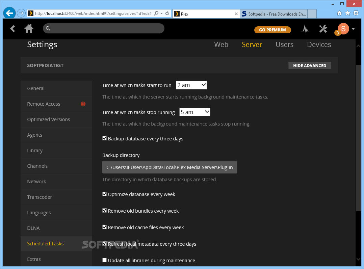
Task: Open Channels settings section
Action: 56,166
